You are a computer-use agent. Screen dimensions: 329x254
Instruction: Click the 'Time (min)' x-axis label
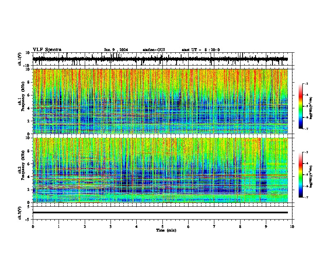pos(166,230)
